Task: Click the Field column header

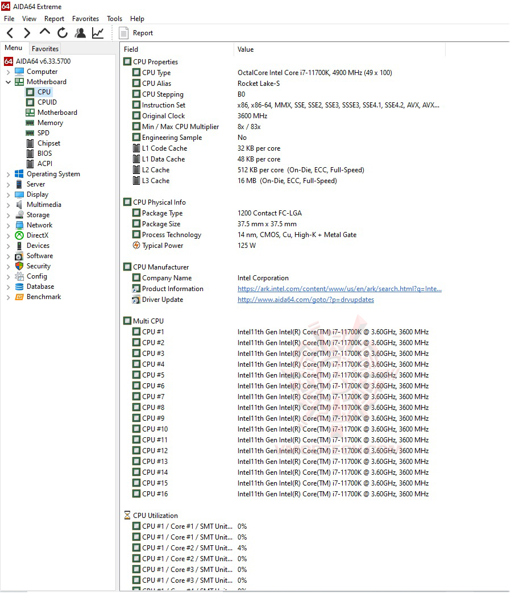Action: pyautogui.click(x=177, y=49)
